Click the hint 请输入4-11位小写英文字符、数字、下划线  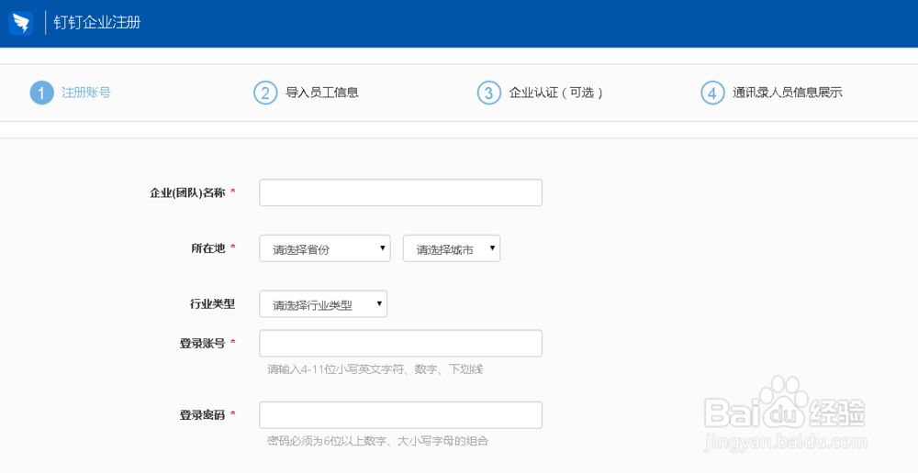point(375,368)
